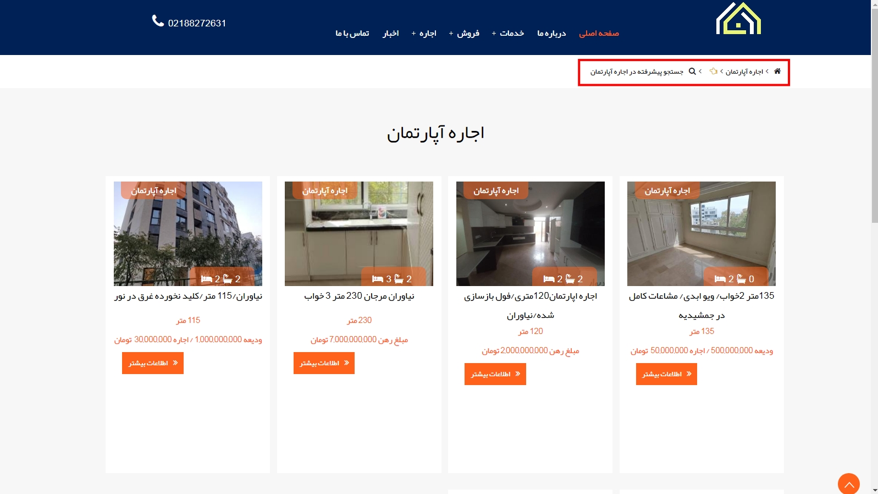Open thumbnail of 120 متری نیاوران listing

(531, 234)
